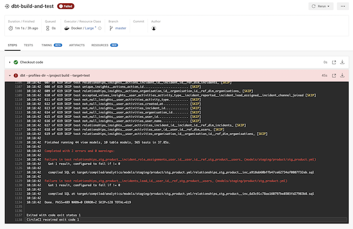The width and height of the screenshot is (353, 229).
Task: Open the more options ellipsis menu
Action: (x=343, y=6)
